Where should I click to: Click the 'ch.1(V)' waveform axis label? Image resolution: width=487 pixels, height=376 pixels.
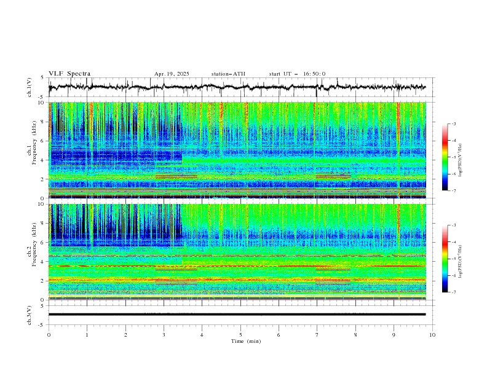pos(30,87)
